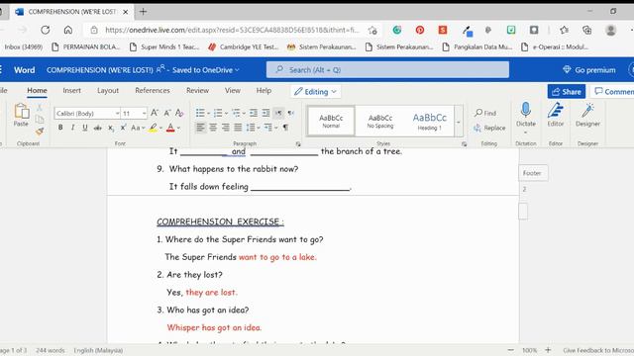This screenshot has width=634, height=356.
Task: Click the Word search box
Action: point(387,70)
